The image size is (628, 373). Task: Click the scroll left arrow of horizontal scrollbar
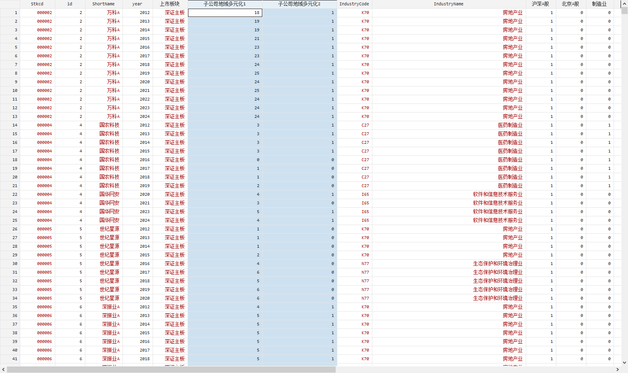coord(3,370)
